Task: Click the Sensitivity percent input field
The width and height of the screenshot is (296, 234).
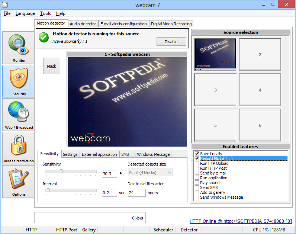Action: point(109,174)
